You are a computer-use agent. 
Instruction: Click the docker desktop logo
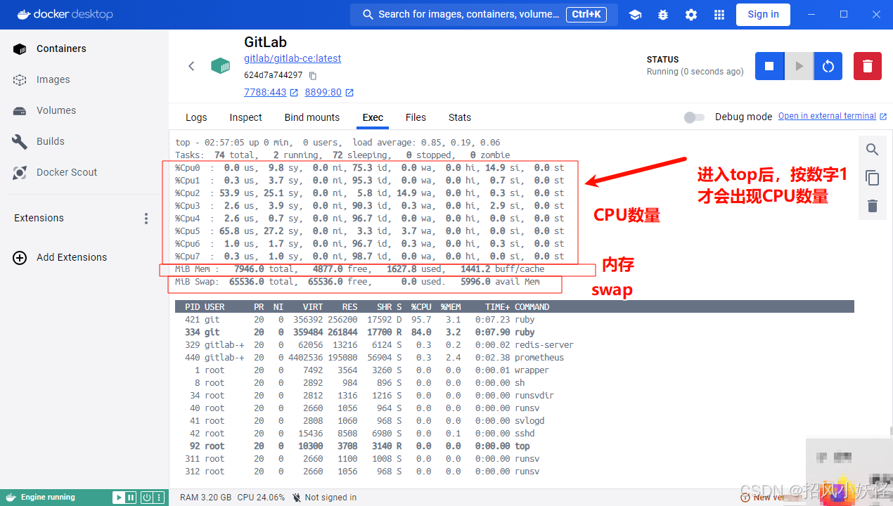[65, 14]
